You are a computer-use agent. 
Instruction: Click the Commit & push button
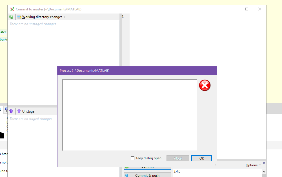click(147, 175)
